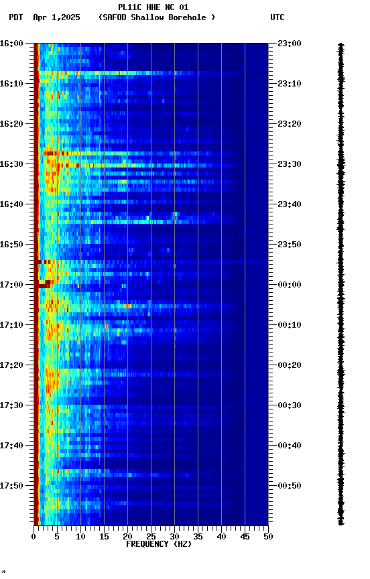Click the 17:50 PDT time label
This screenshot has width=370, height=579.
11,486
